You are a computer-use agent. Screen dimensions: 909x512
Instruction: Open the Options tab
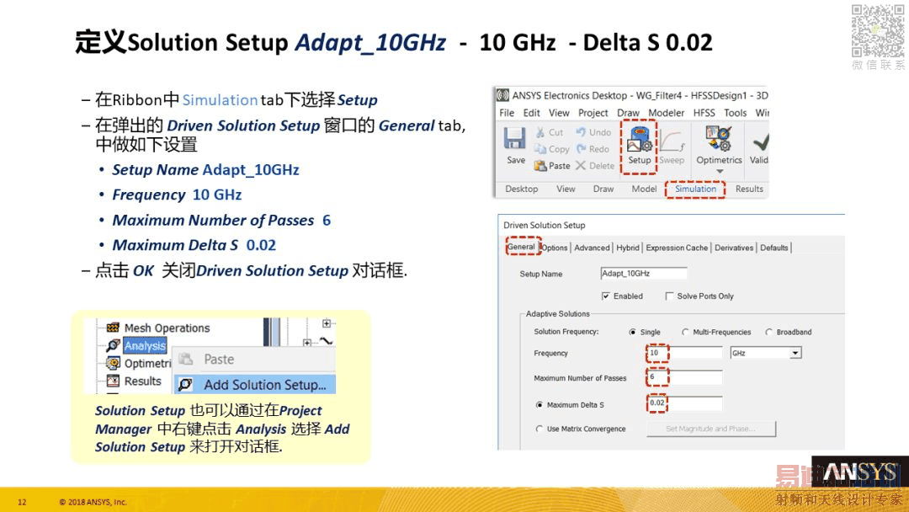pyautogui.click(x=555, y=248)
